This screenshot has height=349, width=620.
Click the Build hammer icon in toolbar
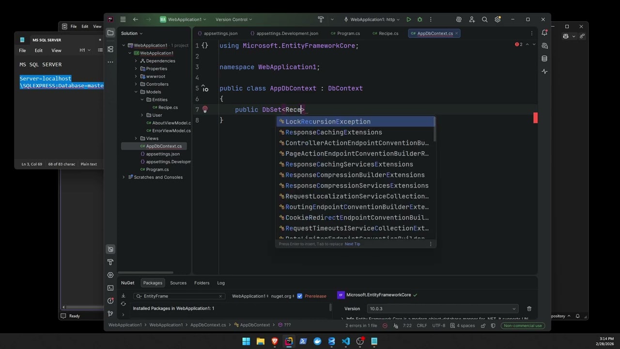click(321, 19)
